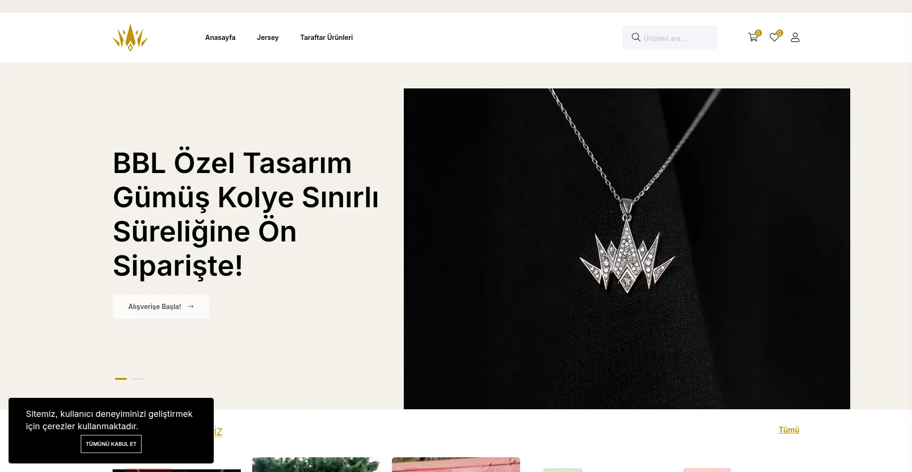Click the search magnifier icon
The width and height of the screenshot is (912, 472).
point(636,37)
